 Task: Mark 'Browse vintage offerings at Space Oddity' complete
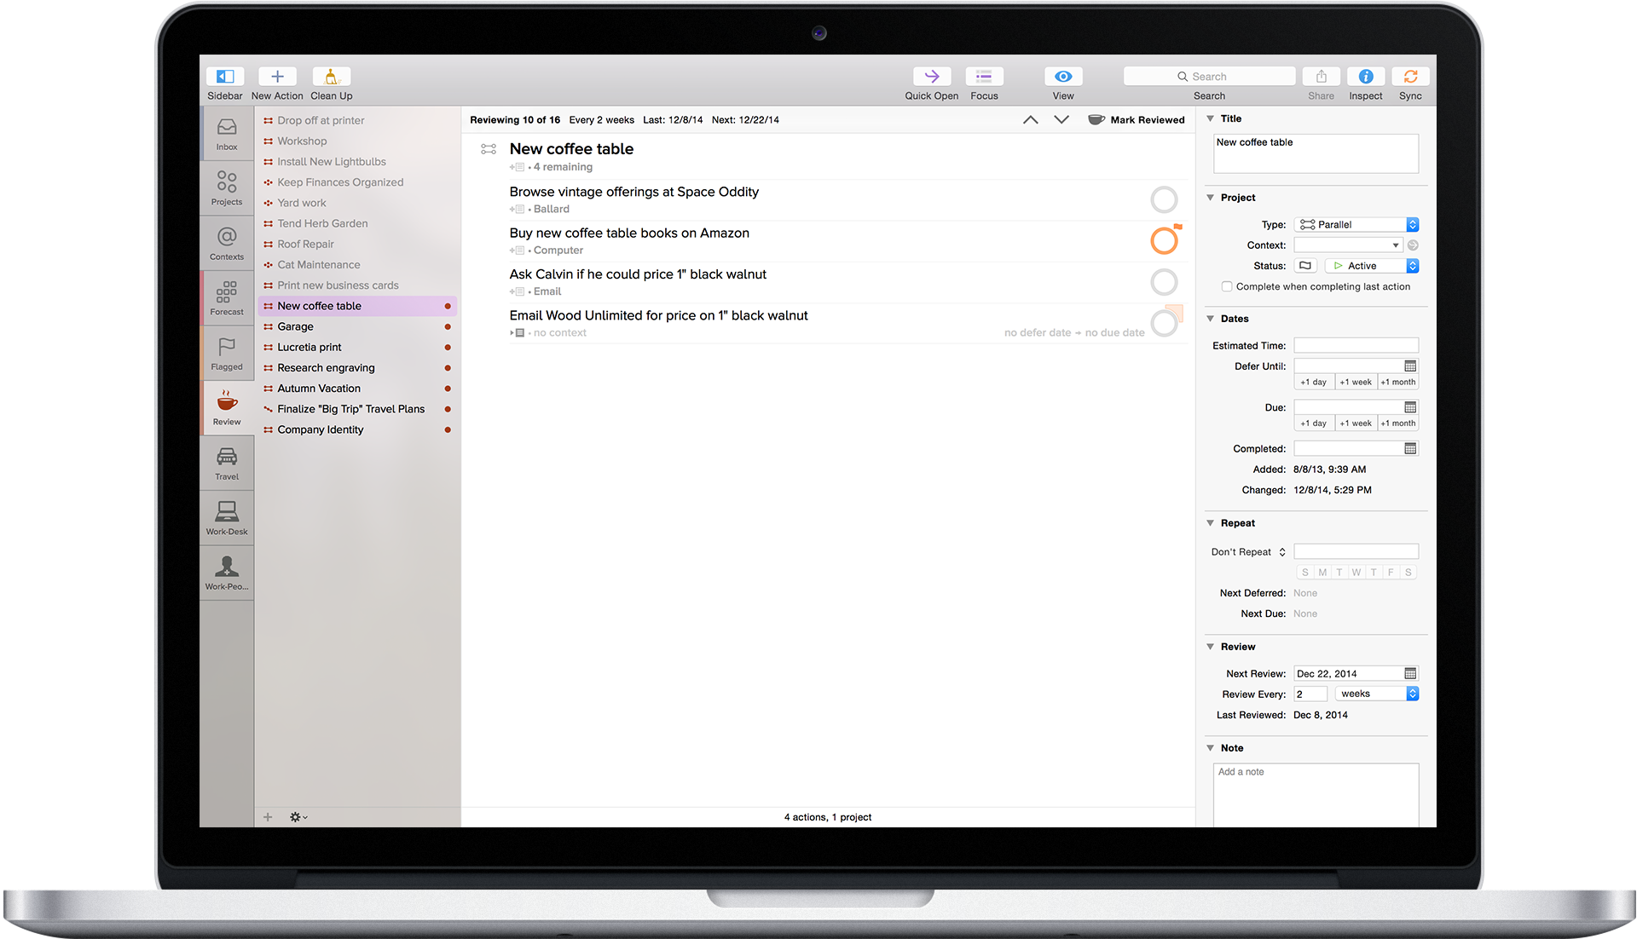click(1164, 200)
